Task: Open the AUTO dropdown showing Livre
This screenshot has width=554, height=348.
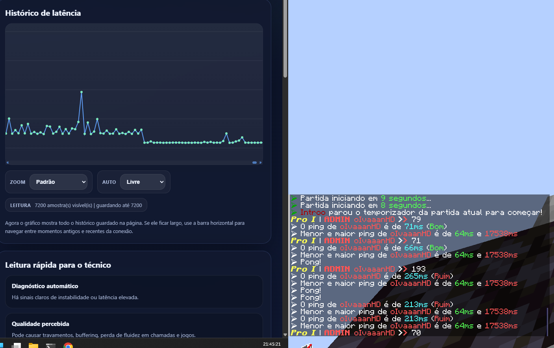Action: coord(144,182)
